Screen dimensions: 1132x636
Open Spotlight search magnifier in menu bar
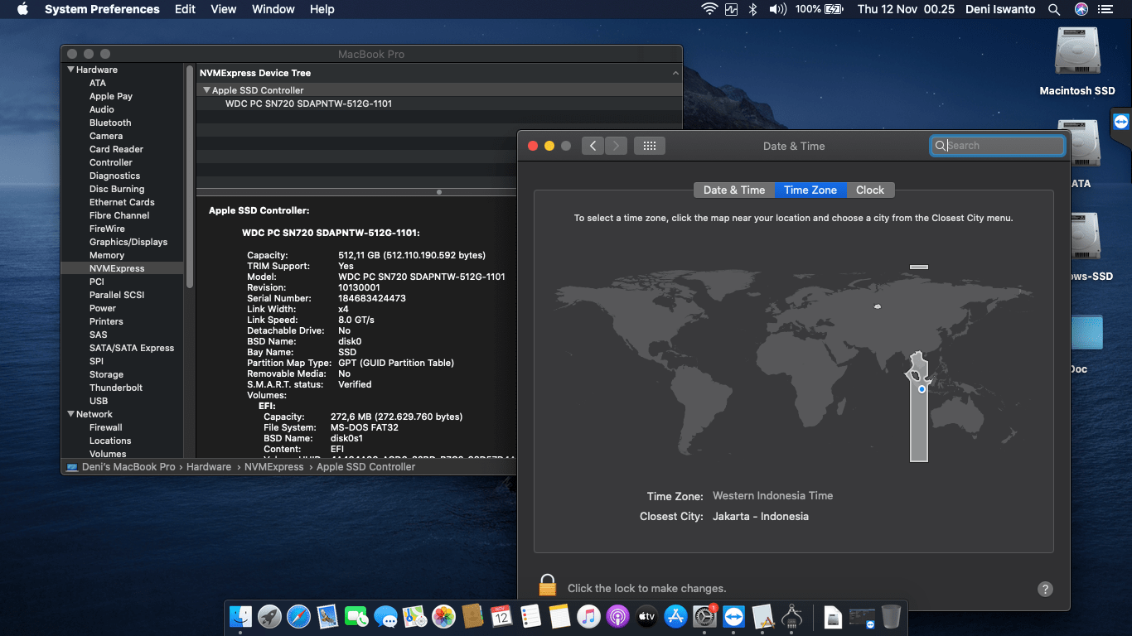pyautogui.click(x=1054, y=9)
